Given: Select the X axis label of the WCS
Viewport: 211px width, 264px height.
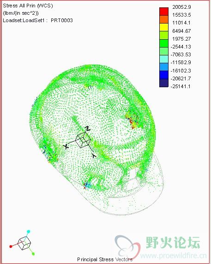Looking at the screenshot, I should 66,147.
